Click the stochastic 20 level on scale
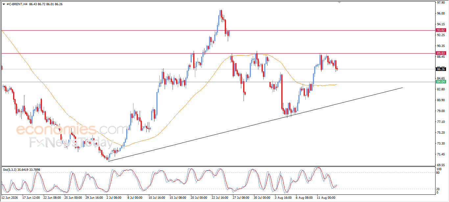The image size is (449, 202). (x=438, y=189)
